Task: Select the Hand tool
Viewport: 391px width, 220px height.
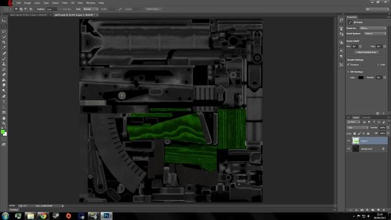Action: [x=4, y=118]
